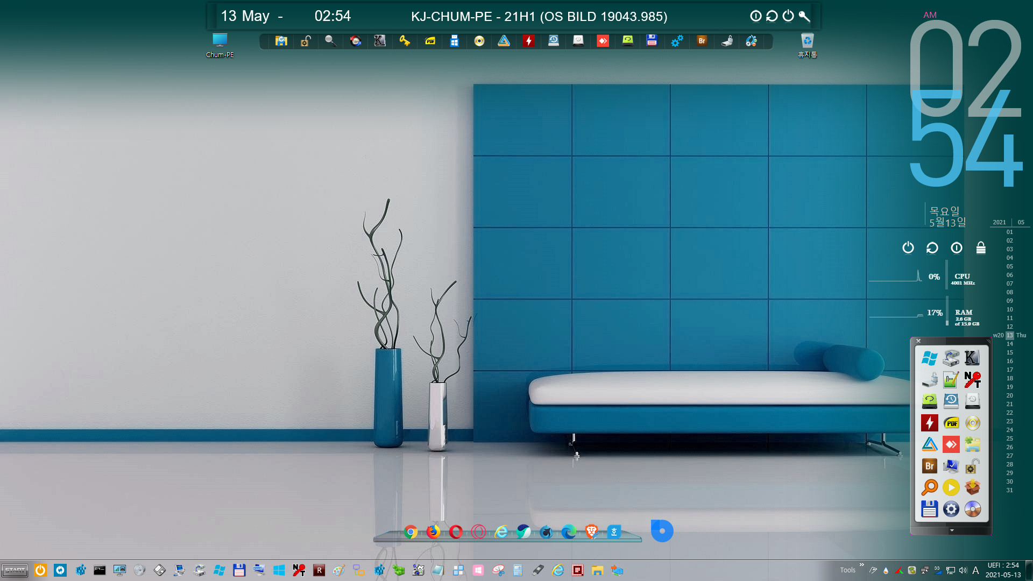Launch Firefox from the browser dock
The height and width of the screenshot is (581, 1033).
pyautogui.click(x=433, y=532)
